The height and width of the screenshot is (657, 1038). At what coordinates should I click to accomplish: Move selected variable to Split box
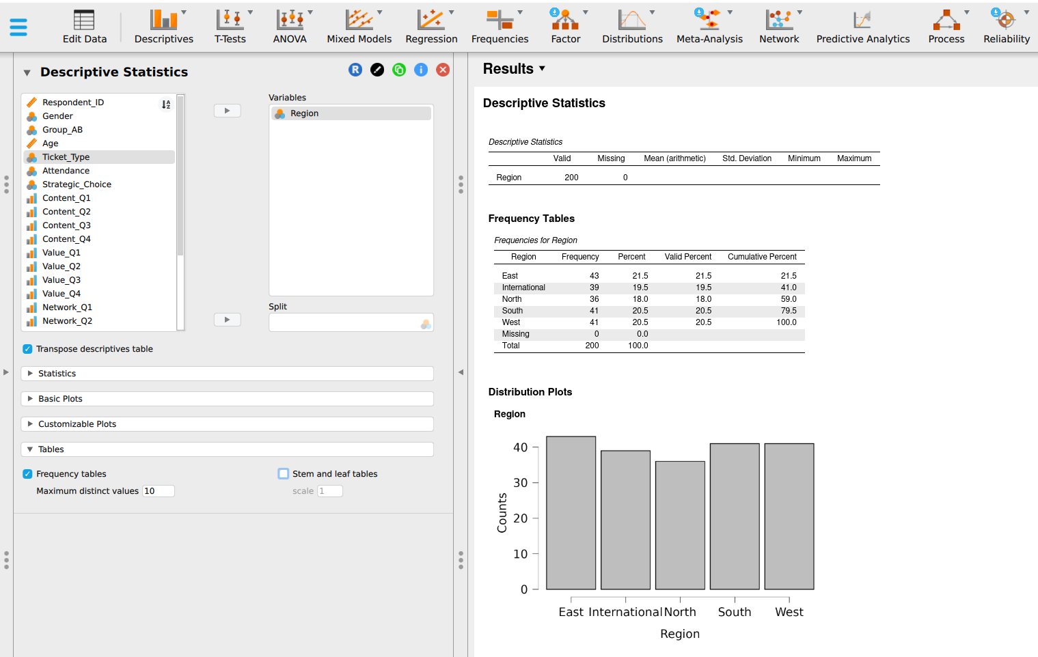pyautogui.click(x=228, y=320)
